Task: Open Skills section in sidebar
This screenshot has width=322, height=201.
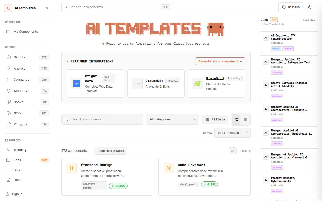Action: pos(28,57)
